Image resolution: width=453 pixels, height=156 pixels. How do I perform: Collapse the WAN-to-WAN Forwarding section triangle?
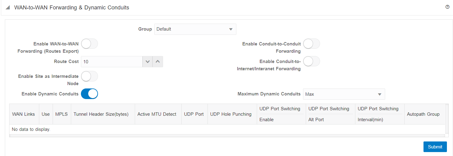(x=8, y=8)
